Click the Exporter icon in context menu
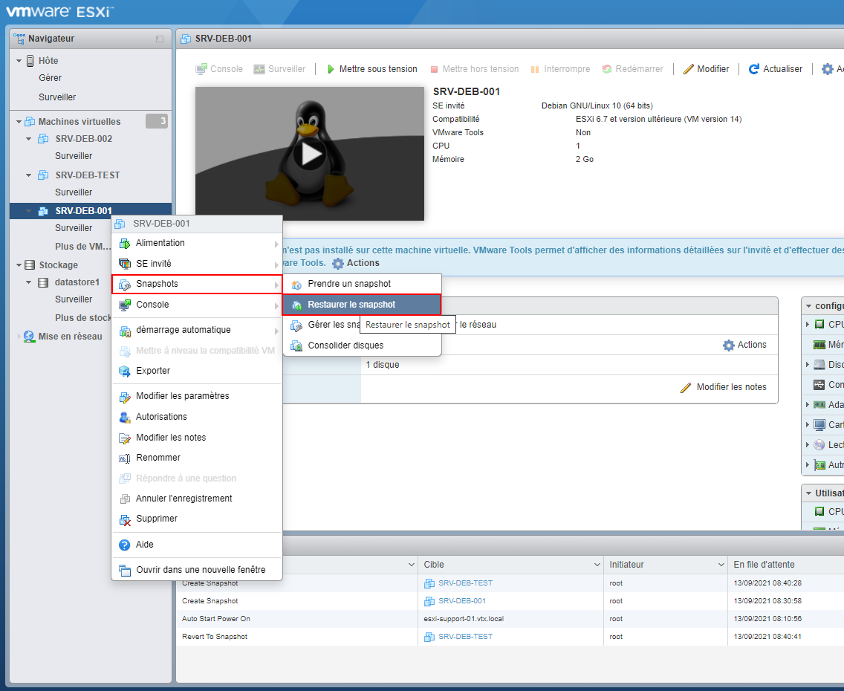Viewport: 844px width, 691px height. point(125,371)
